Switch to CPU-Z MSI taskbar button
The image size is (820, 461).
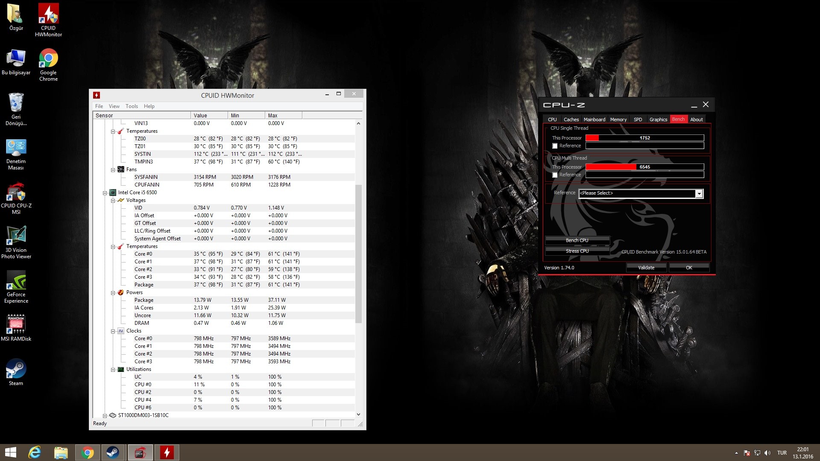click(x=140, y=452)
